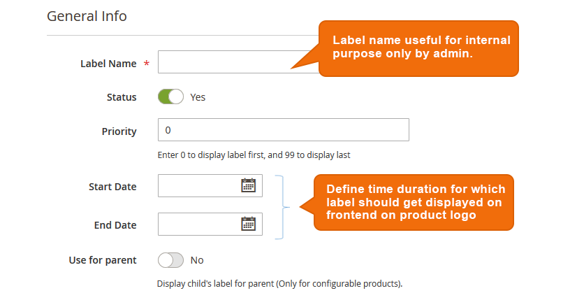The width and height of the screenshot is (584, 300).
Task: Focus the Priority input field
Action: (283, 131)
